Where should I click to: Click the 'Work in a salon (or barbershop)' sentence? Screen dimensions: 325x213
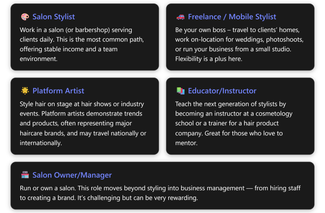76,30
